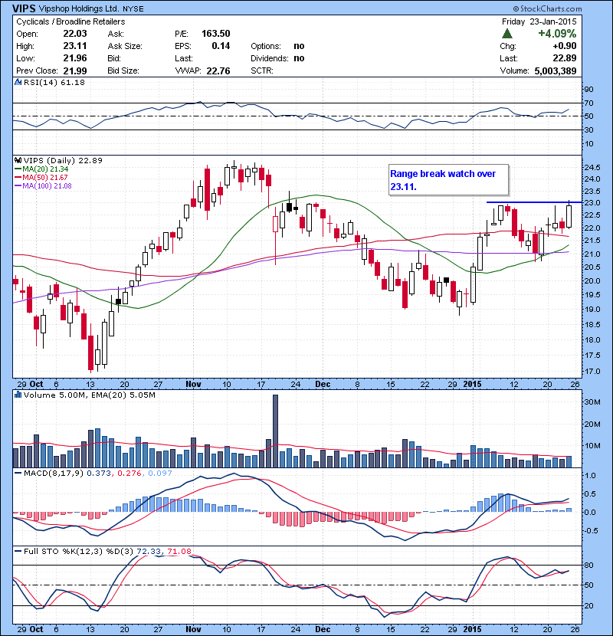Click the 24.5 price axis label

point(592,167)
